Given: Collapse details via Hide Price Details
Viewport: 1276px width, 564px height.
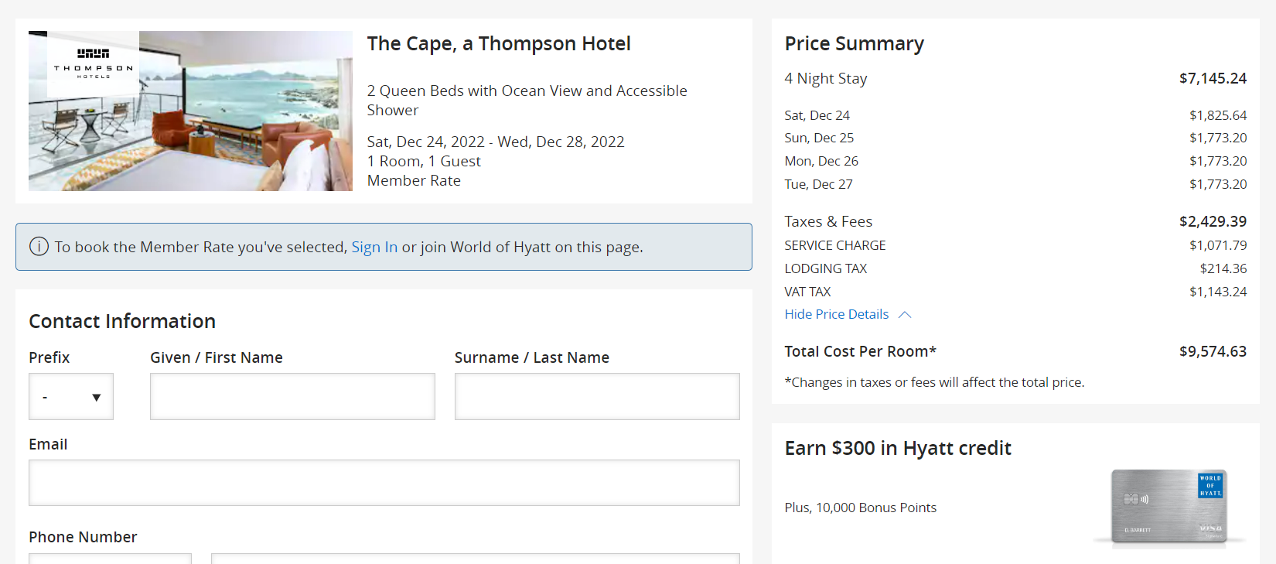Looking at the screenshot, I should pos(837,314).
